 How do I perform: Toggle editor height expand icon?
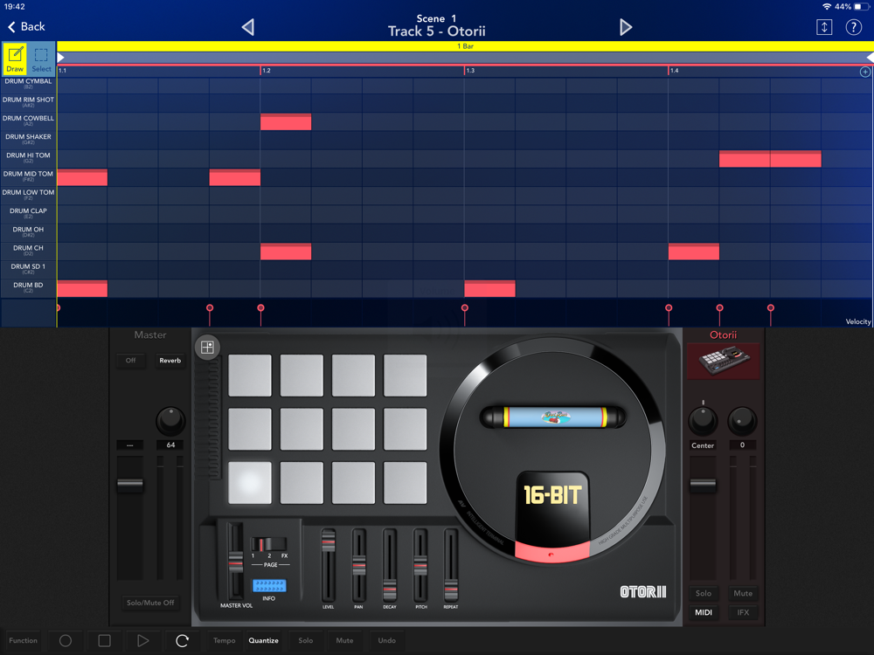click(x=824, y=27)
